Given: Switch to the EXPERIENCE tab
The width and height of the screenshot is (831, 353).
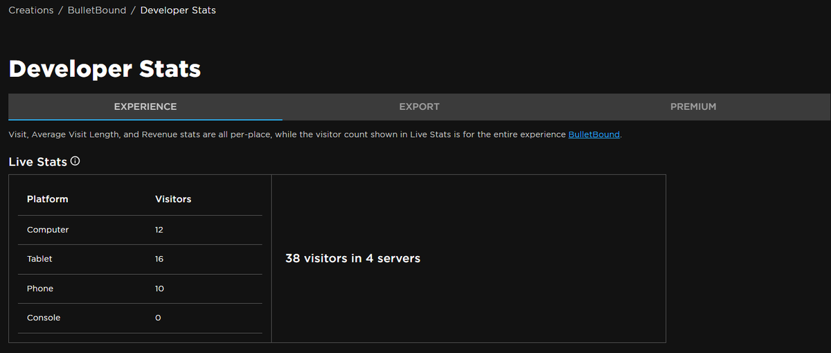Looking at the screenshot, I should pos(145,107).
